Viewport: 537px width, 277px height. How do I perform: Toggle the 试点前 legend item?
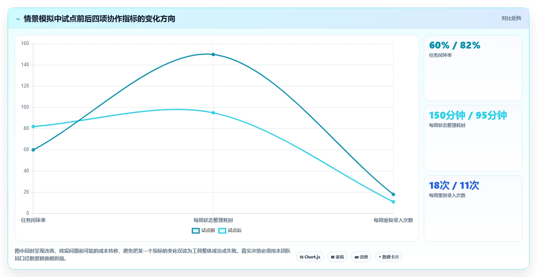coord(204,230)
